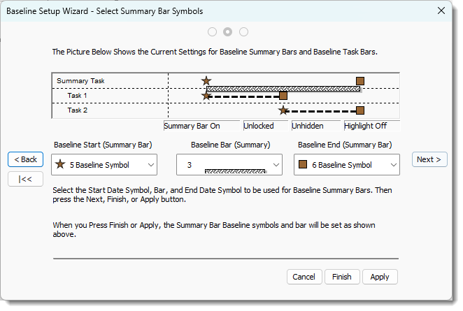Click Apply to save summary bar symbols

[380, 277]
